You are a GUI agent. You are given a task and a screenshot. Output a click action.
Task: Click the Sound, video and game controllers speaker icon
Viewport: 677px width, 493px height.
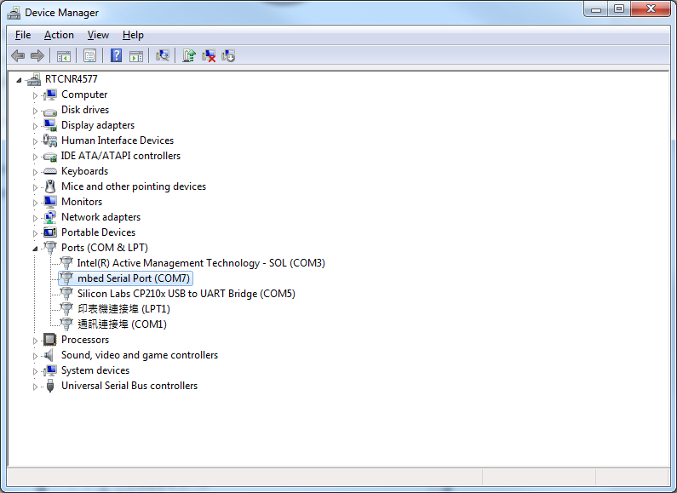click(x=50, y=355)
